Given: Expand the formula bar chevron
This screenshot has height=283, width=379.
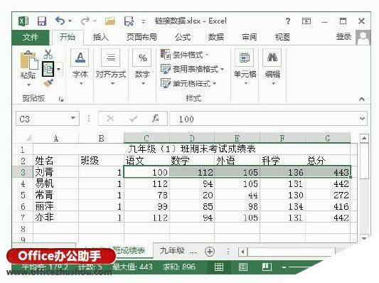Looking at the screenshot, I should [362, 119].
